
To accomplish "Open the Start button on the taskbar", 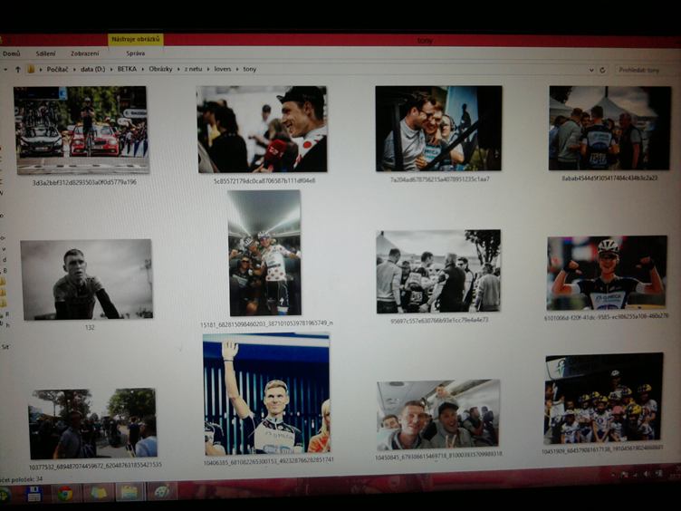I will click(4, 495).
